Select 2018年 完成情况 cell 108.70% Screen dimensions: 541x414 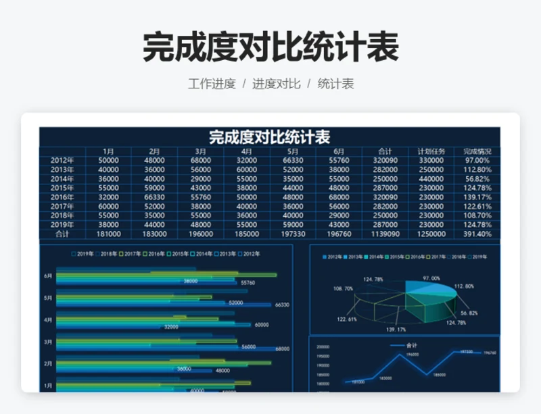click(x=477, y=215)
